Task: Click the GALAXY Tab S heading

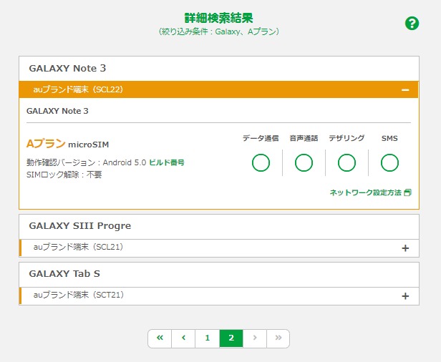Action: click(64, 274)
